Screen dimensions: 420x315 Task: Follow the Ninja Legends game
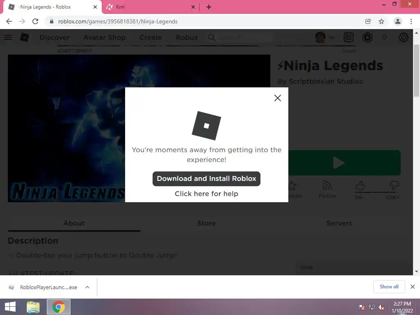tap(327, 189)
